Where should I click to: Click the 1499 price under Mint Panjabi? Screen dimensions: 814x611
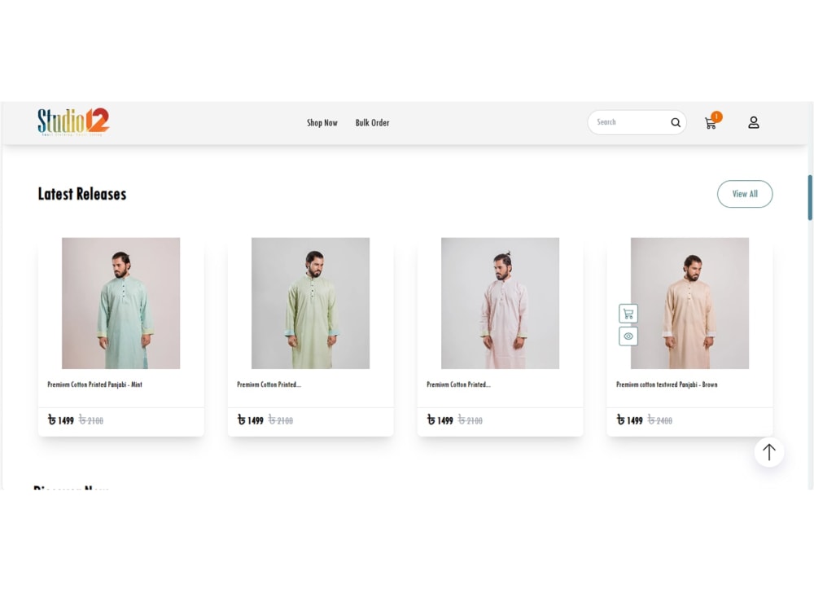(x=61, y=420)
